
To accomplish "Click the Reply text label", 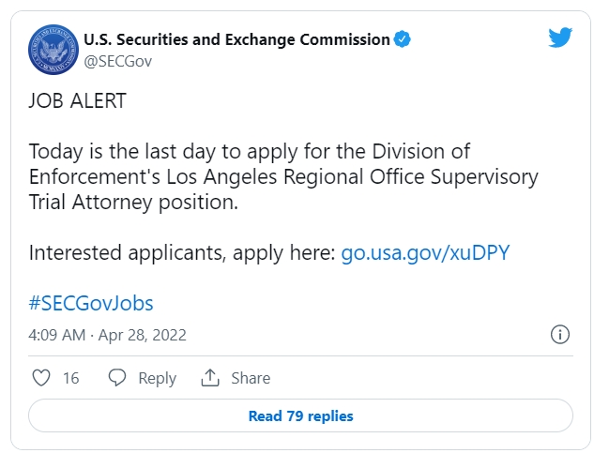I will coord(158,378).
